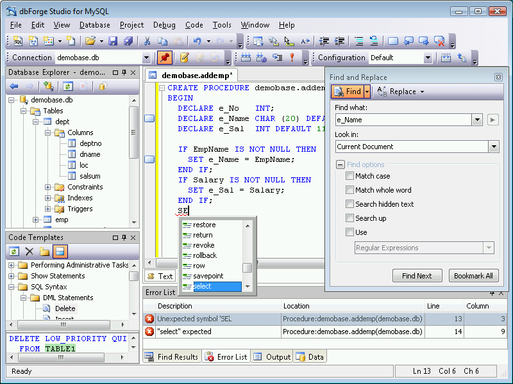
Task: Collapse the Find options section
Action: pyautogui.click(x=341, y=164)
